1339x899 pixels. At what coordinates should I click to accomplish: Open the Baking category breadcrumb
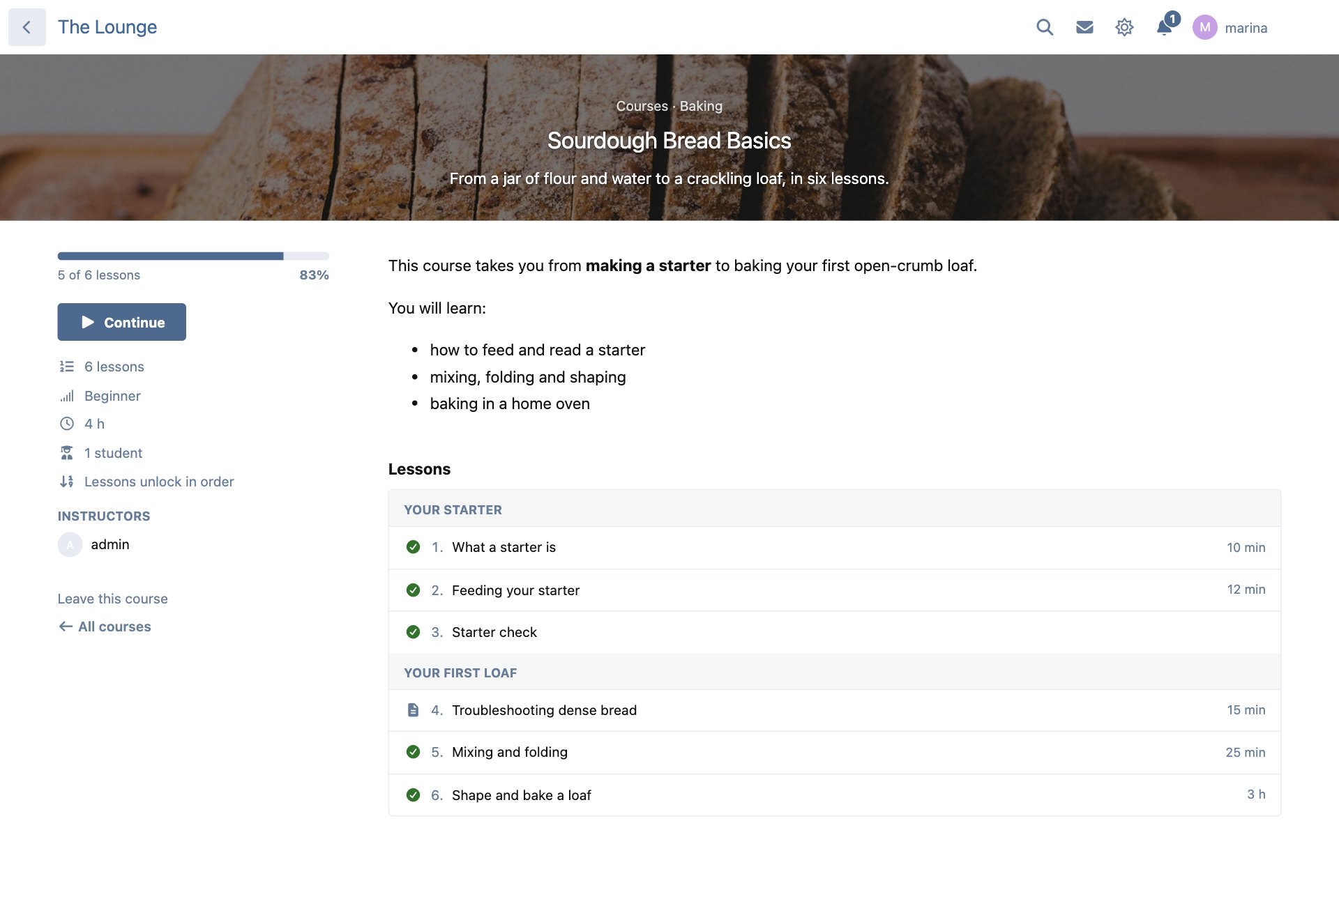click(x=701, y=106)
